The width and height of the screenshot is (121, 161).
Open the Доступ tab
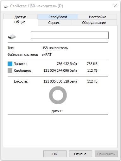pos(20,17)
